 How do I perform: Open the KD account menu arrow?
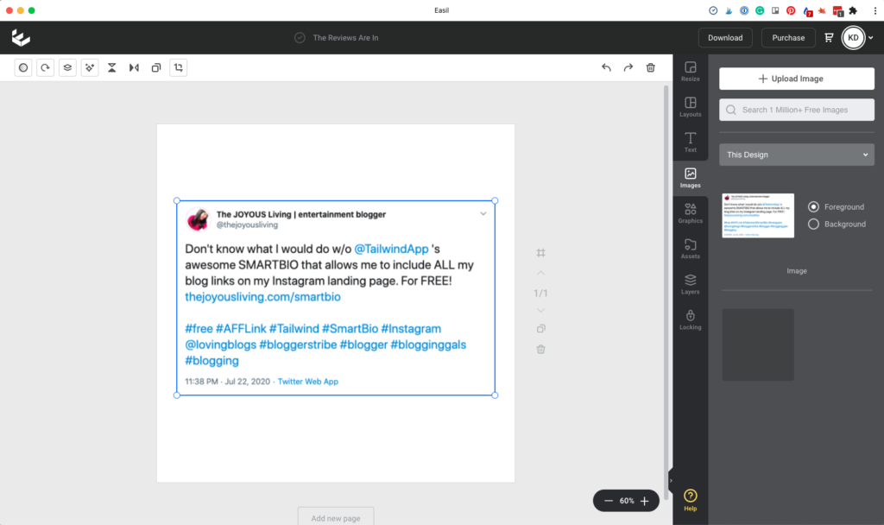tap(871, 38)
